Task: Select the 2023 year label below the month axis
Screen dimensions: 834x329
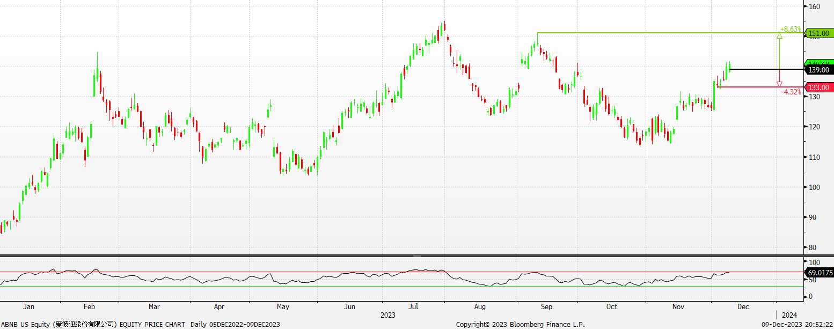Action: click(x=387, y=315)
